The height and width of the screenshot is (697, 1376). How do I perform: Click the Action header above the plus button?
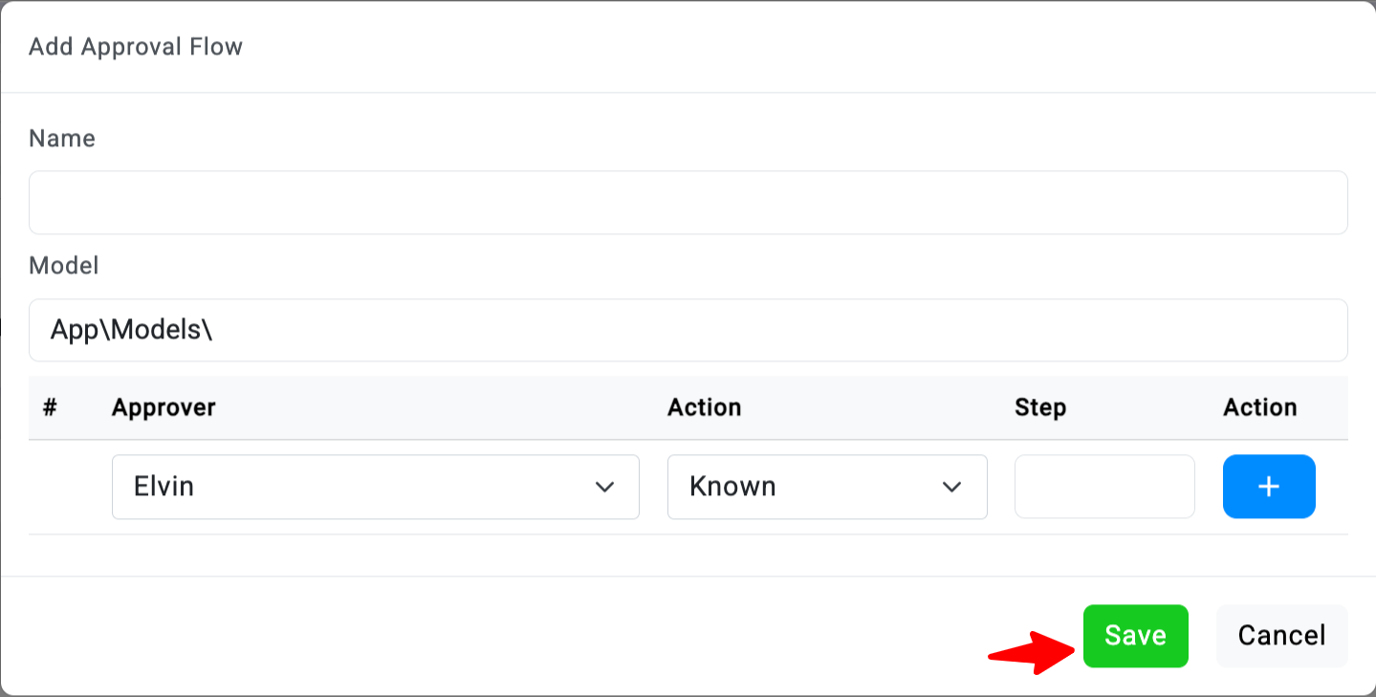(x=1259, y=407)
